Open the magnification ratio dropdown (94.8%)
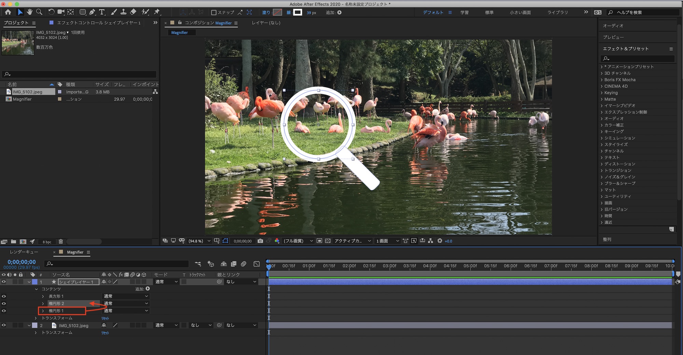The width and height of the screenshot is (683, 355). coord(199,241)
